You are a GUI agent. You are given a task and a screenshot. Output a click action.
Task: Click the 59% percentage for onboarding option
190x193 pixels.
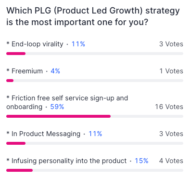click(x=57, y=107)
